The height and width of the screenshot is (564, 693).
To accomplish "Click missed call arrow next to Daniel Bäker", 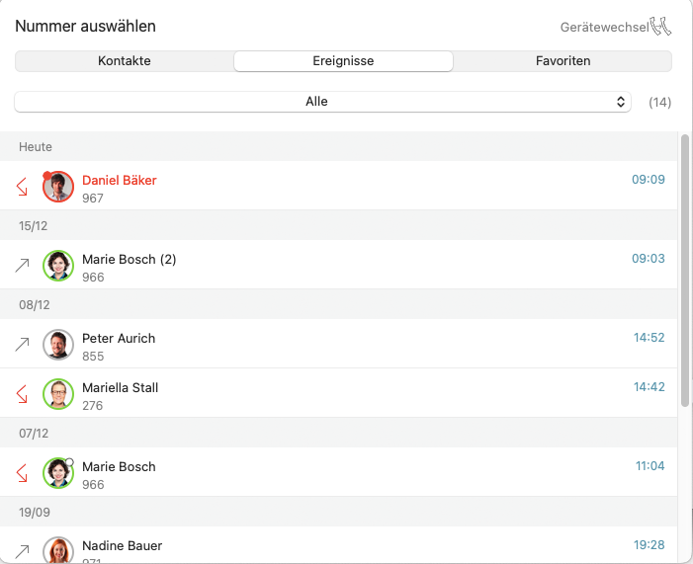I will 22,187.
